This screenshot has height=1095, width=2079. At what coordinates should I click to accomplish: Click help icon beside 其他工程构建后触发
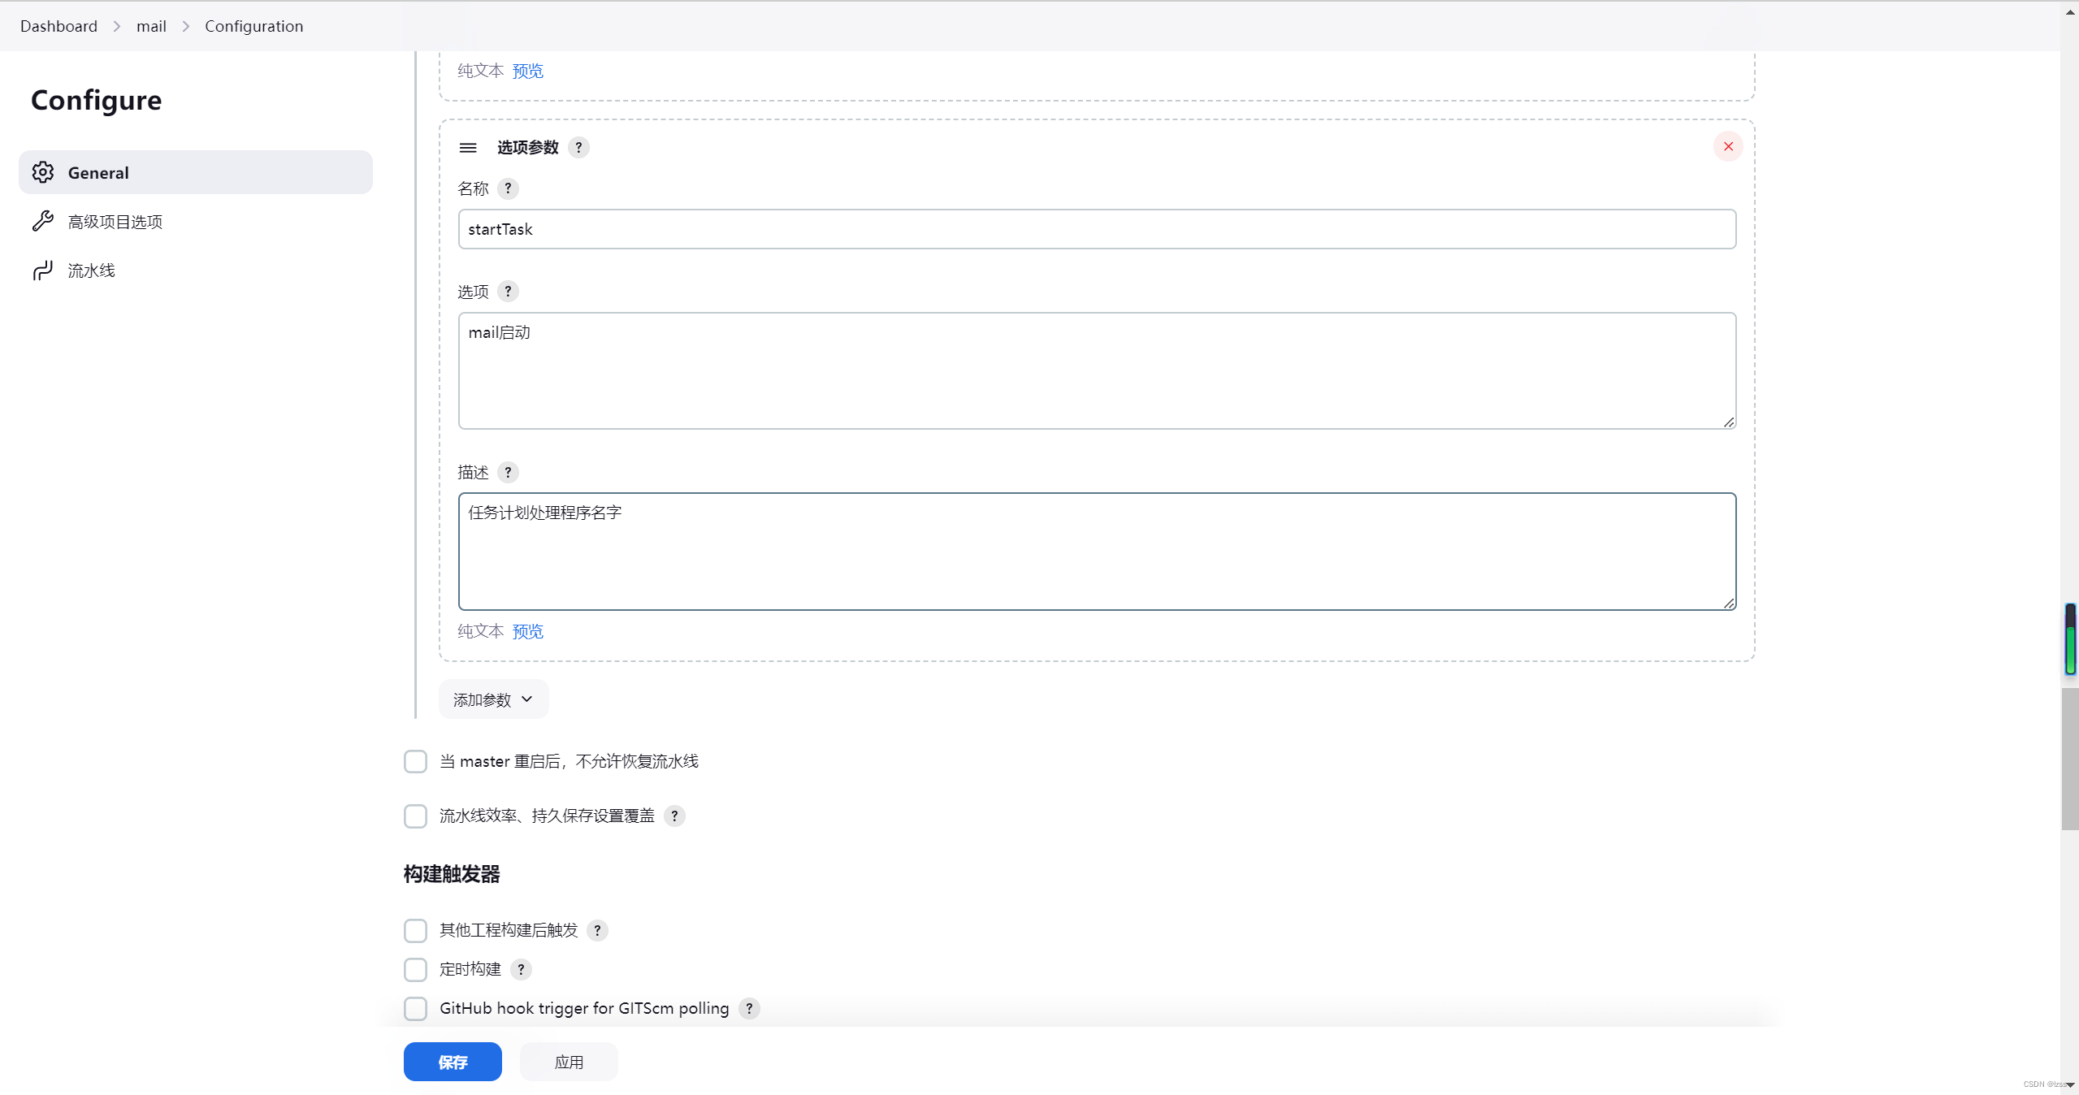[x=597, y=930]
